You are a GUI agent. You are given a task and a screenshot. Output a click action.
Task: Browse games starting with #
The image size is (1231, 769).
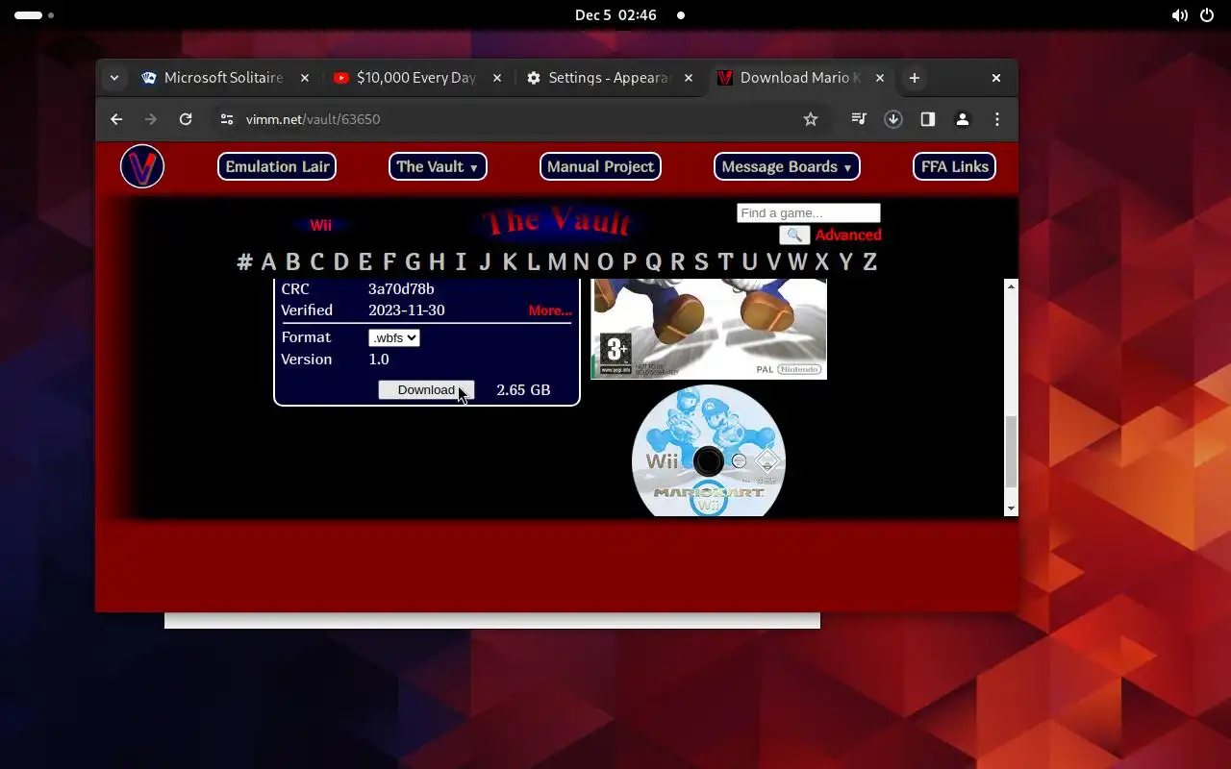pos(244,261)
